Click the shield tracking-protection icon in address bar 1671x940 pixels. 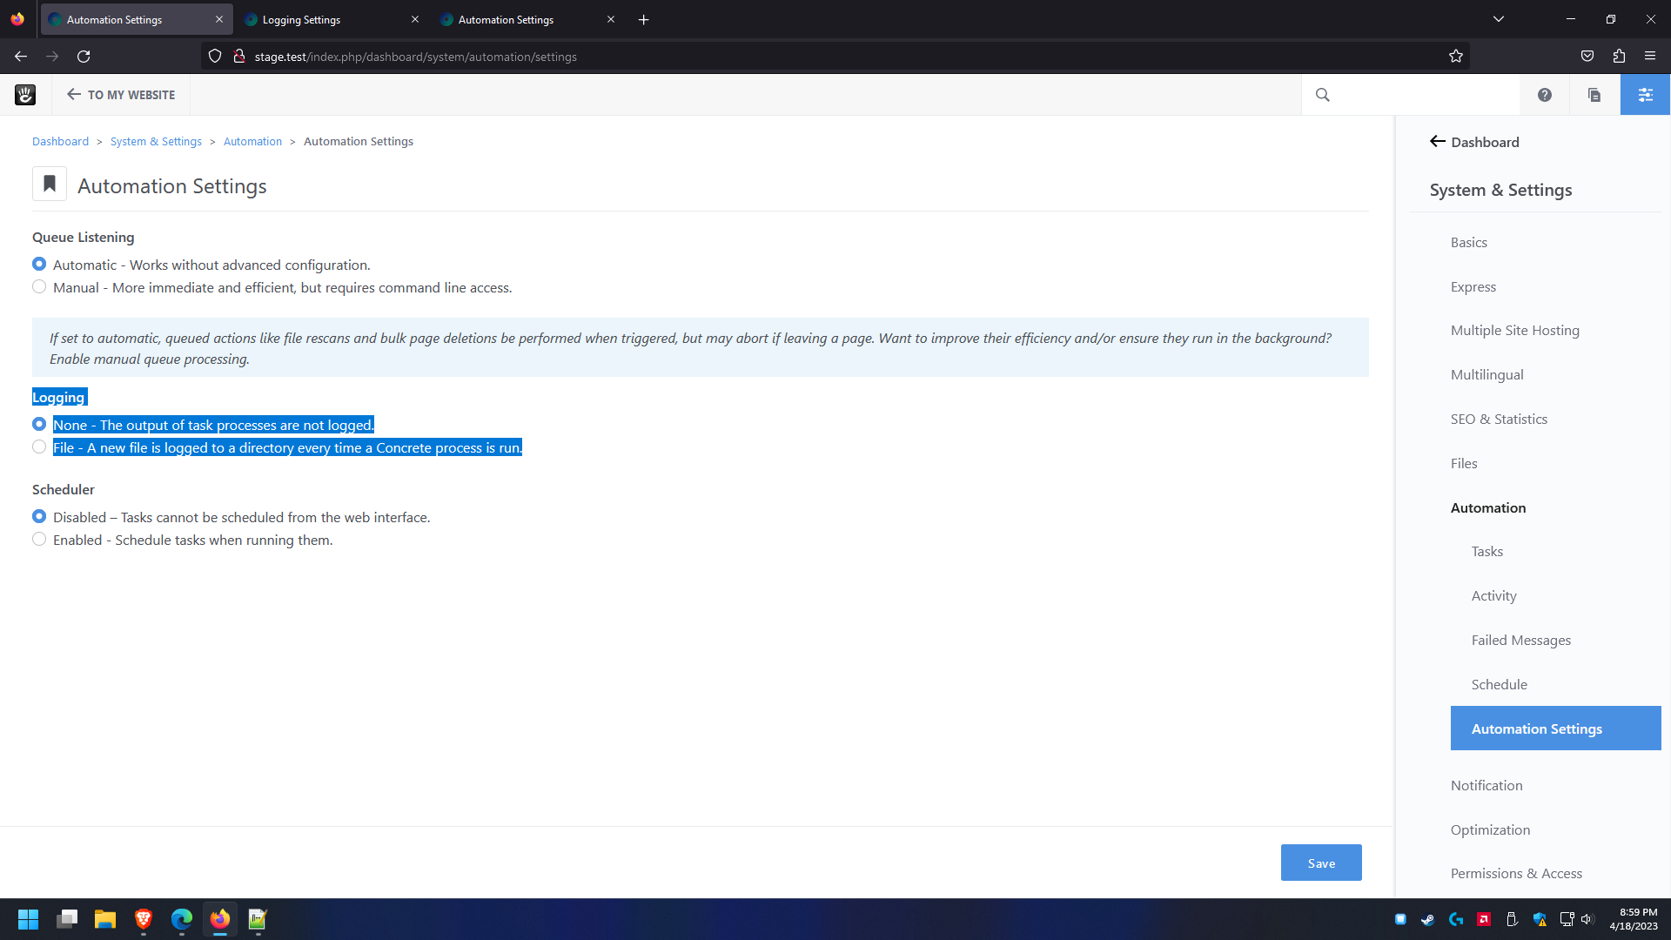click(x=214, y=56)
